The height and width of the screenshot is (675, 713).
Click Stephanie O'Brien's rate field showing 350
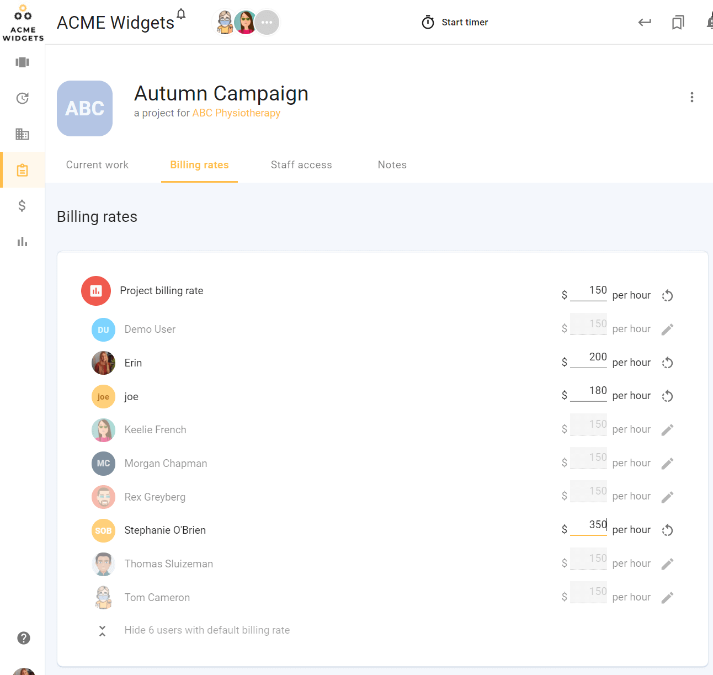(x=588, y=525)
